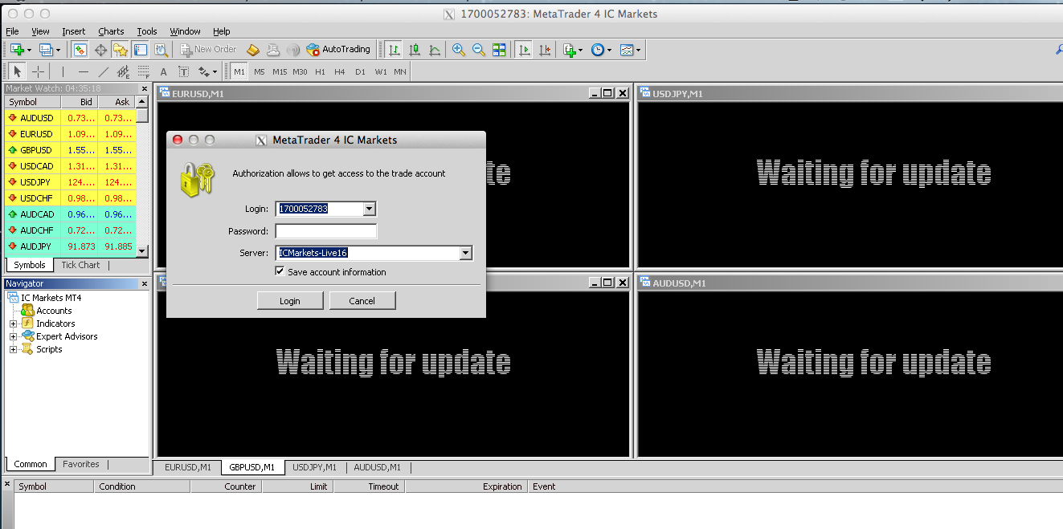
Task: Toggle the M15 timeframe button
Action: tap(280, 71)
